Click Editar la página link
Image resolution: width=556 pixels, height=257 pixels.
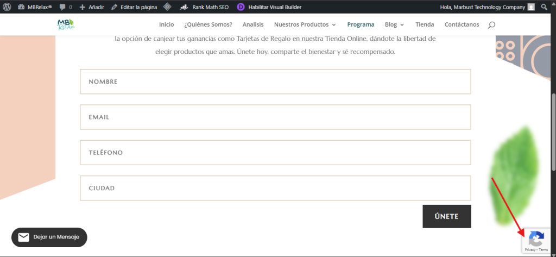138,7
